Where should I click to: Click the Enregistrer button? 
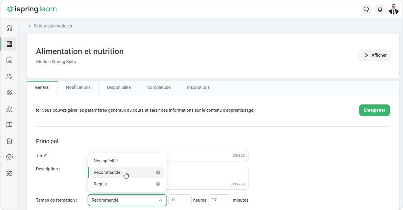pos(374,110)
